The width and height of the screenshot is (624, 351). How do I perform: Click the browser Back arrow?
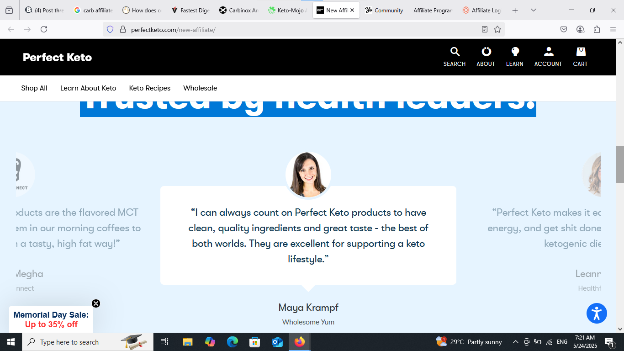(11, 29)
